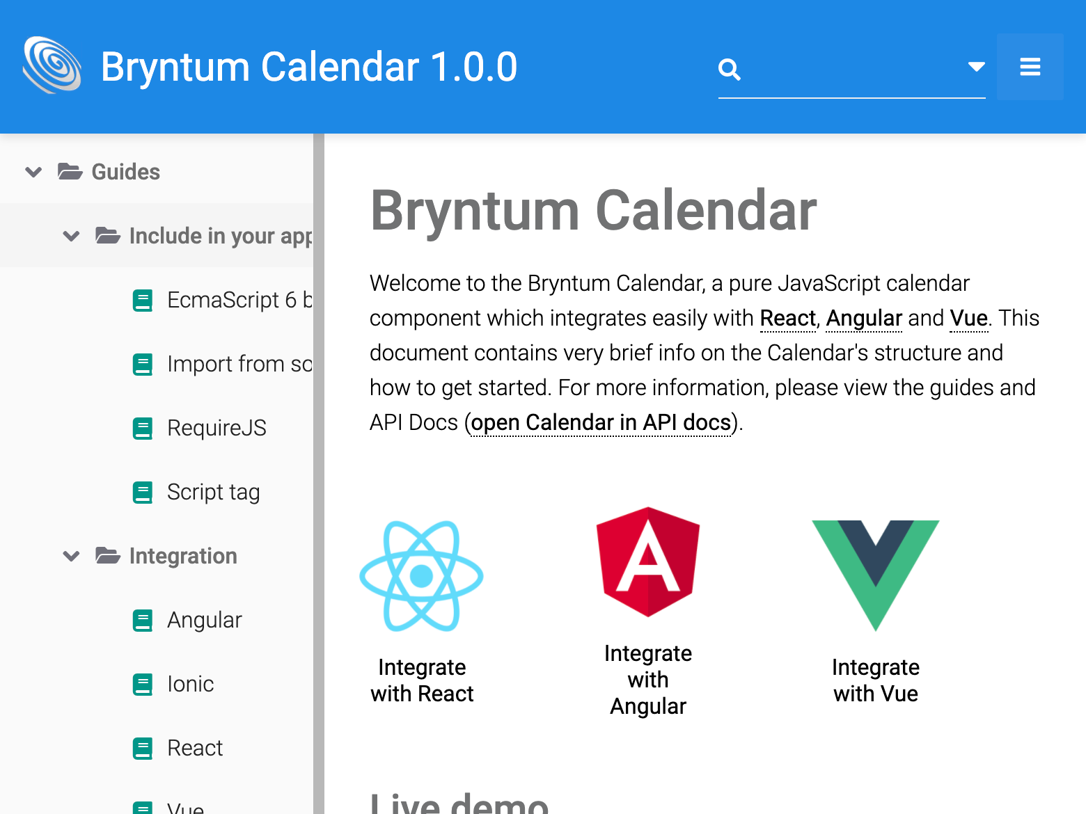
Task: Click the Angular guide book icon
Action: coord(143,621)
